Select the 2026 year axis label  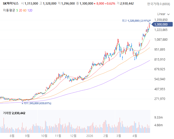(x=90, y=136)
